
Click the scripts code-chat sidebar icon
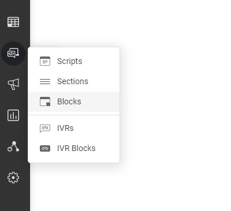click(13, 54)
